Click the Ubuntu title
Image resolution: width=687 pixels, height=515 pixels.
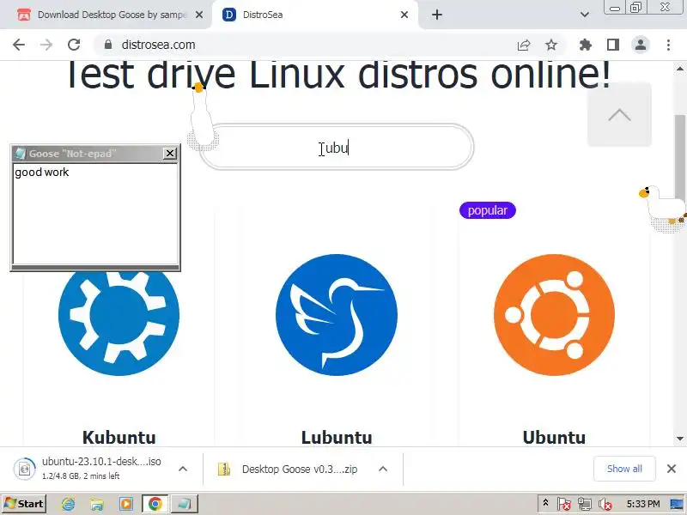click(x=554, y=438)
